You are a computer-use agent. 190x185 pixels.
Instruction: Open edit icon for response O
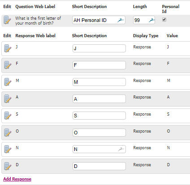[x=8, y=133]
